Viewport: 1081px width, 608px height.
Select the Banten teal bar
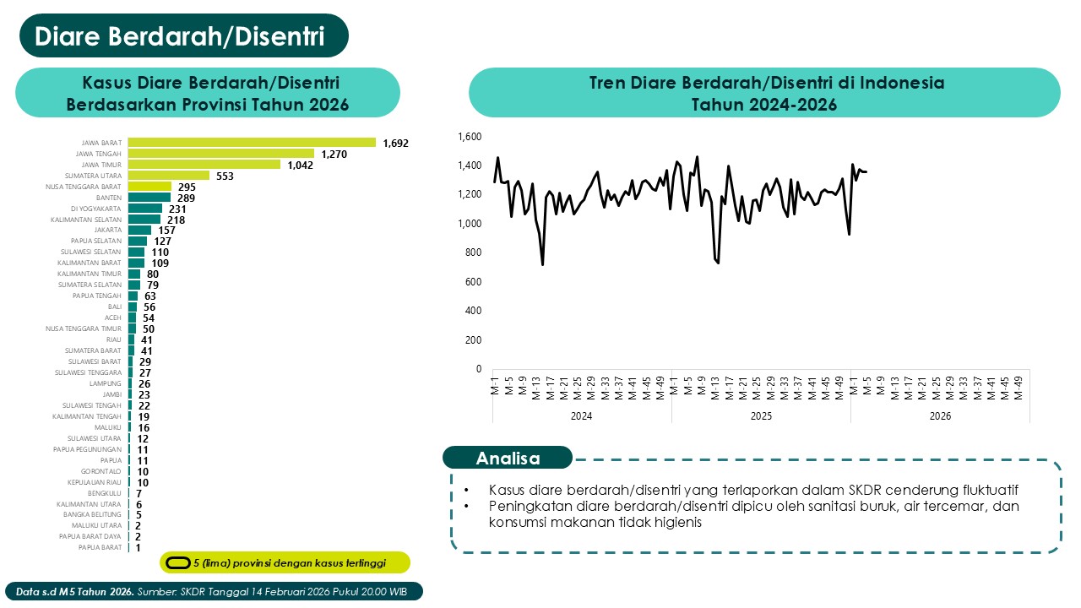(149, 198)
